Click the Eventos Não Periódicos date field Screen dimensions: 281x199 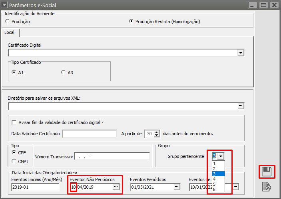[x=92, y=187]
